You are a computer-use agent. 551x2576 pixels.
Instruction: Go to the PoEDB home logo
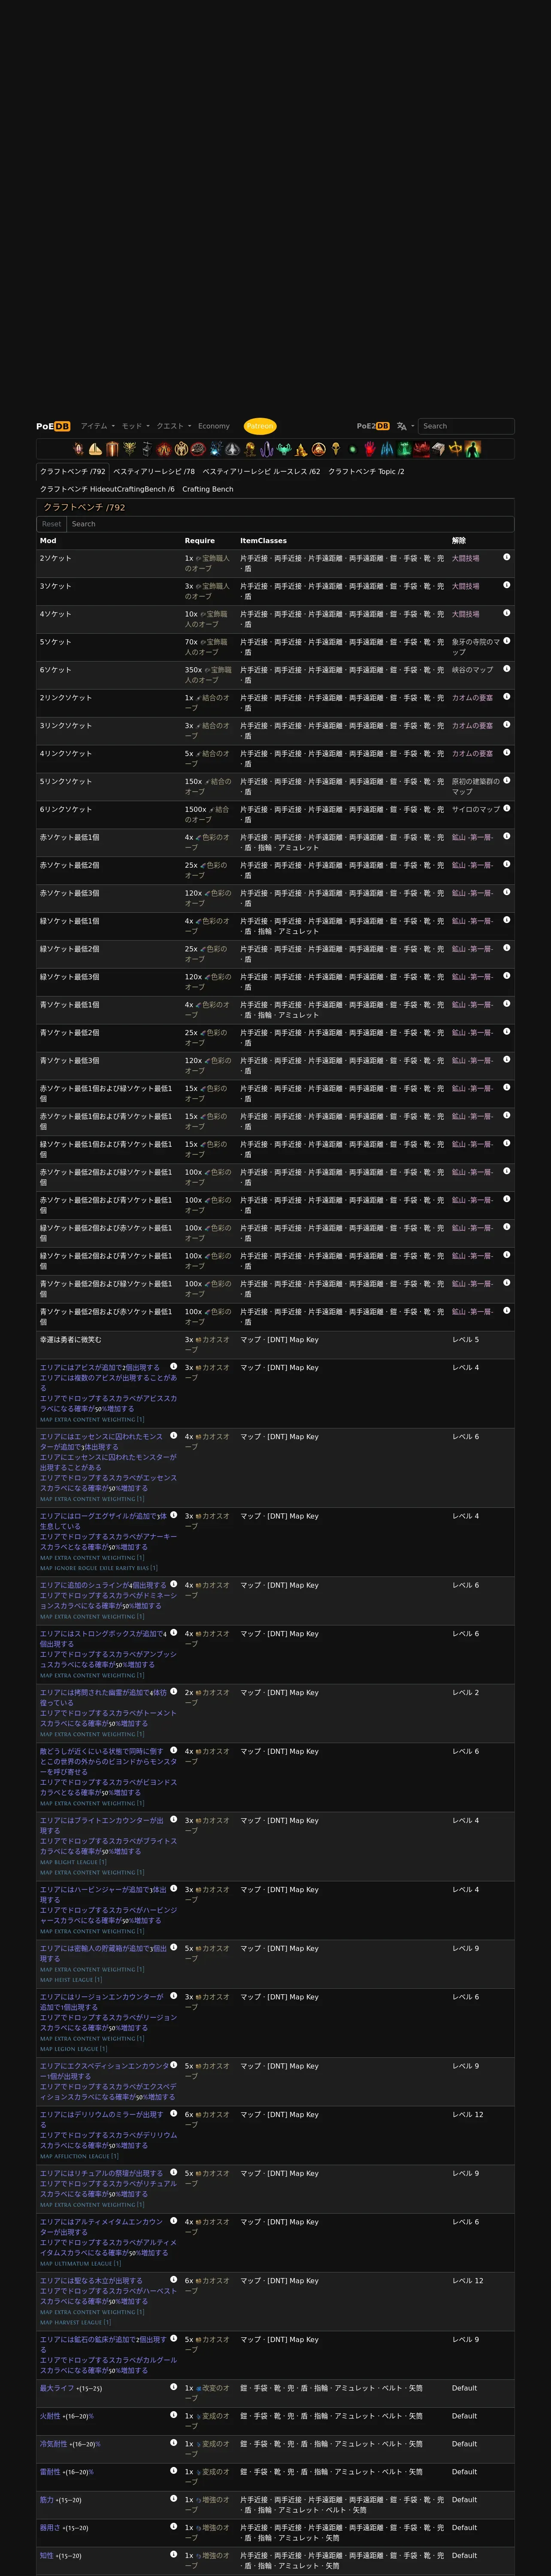[53, 426]
